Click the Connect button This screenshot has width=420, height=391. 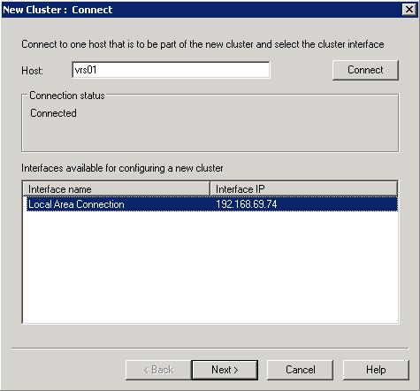[365, 70]
